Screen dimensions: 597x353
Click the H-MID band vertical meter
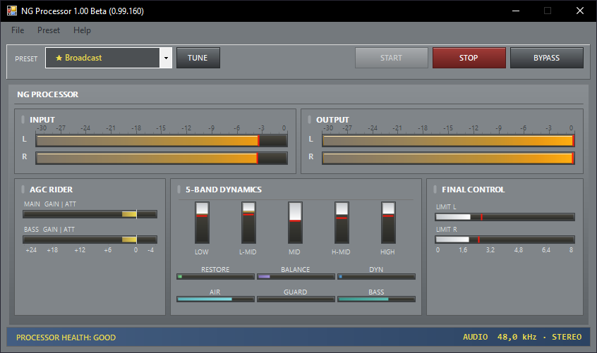pyautogui.click(x=342, y=223)
